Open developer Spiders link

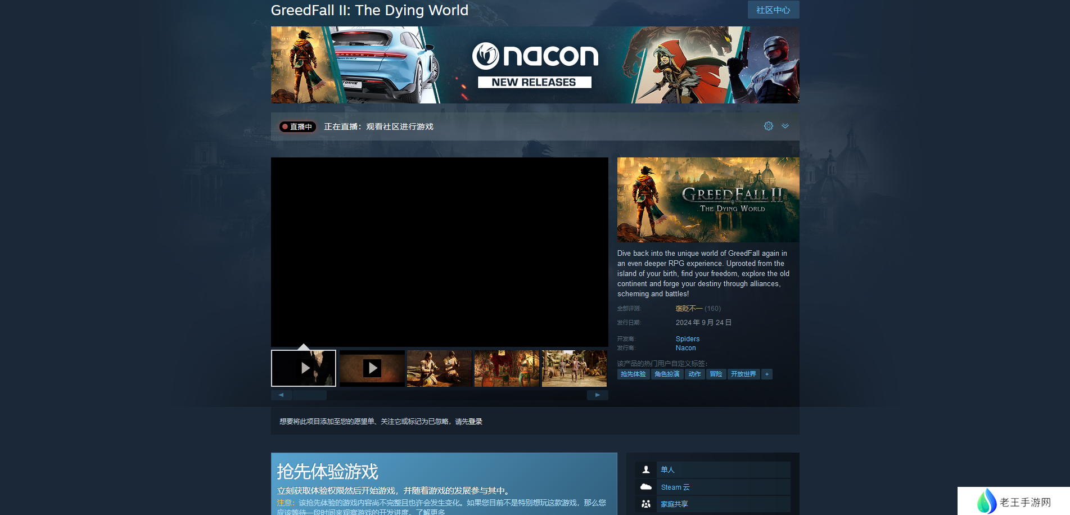[687, 339]
